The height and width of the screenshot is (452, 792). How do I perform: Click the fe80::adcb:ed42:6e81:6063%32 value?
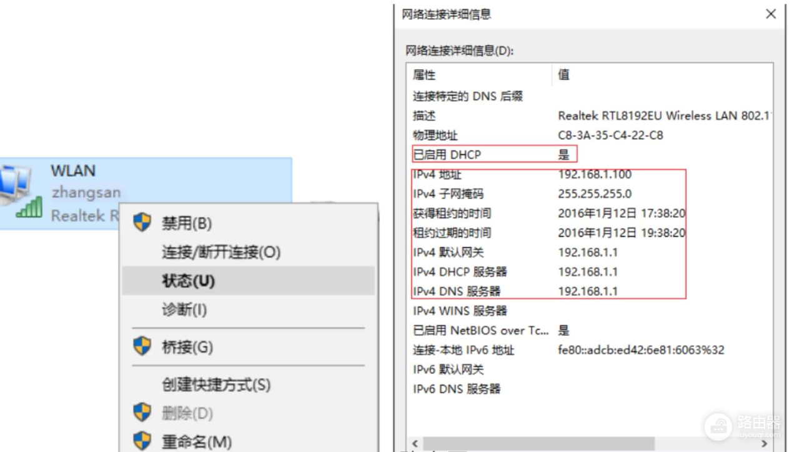click(641, 350)
